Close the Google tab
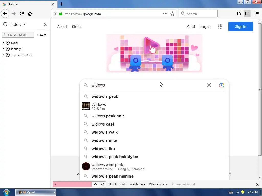The image size is (262, 196). pyautogui.click(x=53, y=4)
